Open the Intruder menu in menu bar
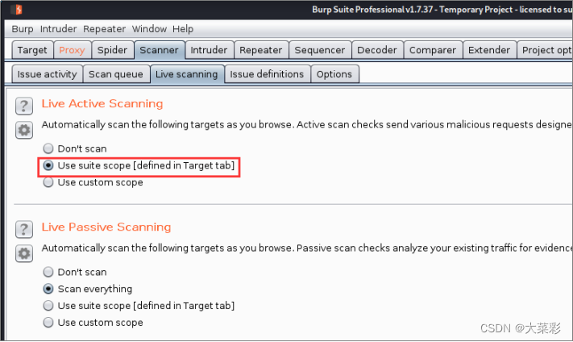The height and width of the screenshot is (342, 573). click(x=59, y=29)
